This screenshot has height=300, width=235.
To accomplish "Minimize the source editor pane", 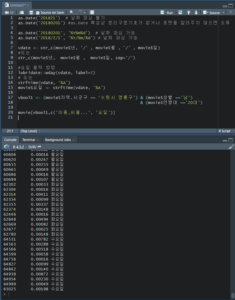I will pos(225,6).
